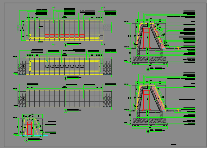Select the circled number 4 drawing title bubble
Image resolution: width=207 pixels, height=148 pixels.
[26, 141]
